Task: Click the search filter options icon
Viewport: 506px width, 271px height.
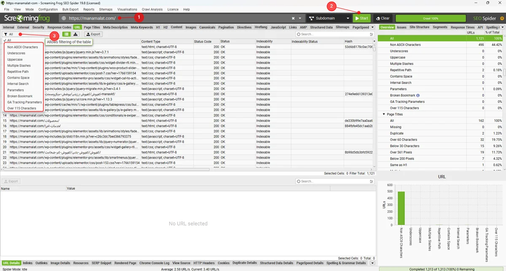Action: point(371,34)
